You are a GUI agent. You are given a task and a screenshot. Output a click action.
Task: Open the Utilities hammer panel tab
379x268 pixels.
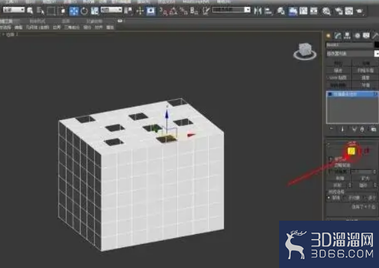375,36
